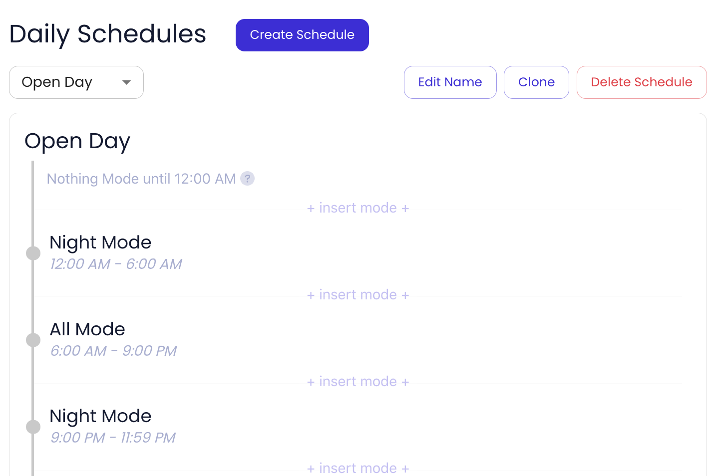Screen dimensions: 714x476
Task: Clone the current schedule
Action: coord(536,82)
